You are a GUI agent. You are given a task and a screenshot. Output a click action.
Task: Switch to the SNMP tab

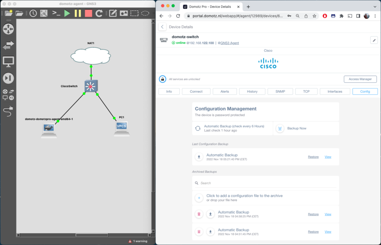[280, 91]
